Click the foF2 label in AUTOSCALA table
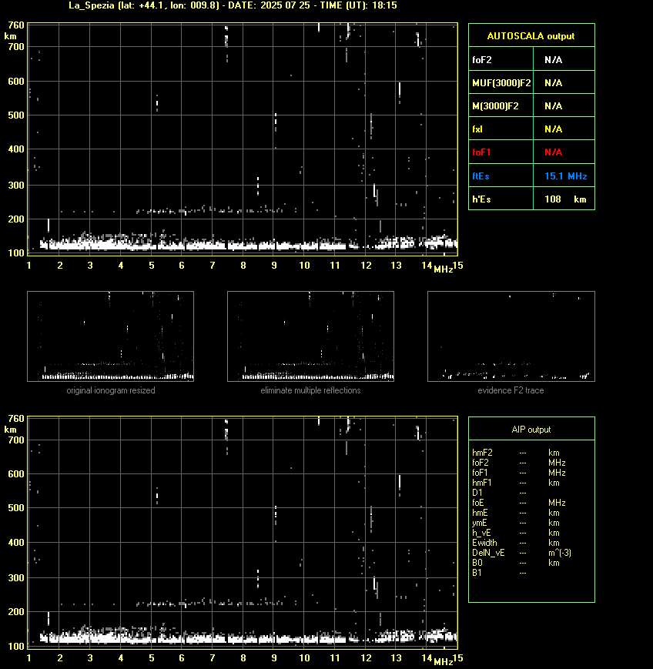Screen dimensions: 653x669 pyautogui.click(x=482, y=60)
